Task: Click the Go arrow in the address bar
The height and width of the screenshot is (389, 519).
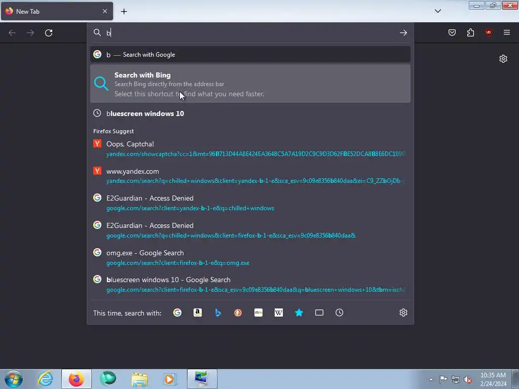Action: 403,32
